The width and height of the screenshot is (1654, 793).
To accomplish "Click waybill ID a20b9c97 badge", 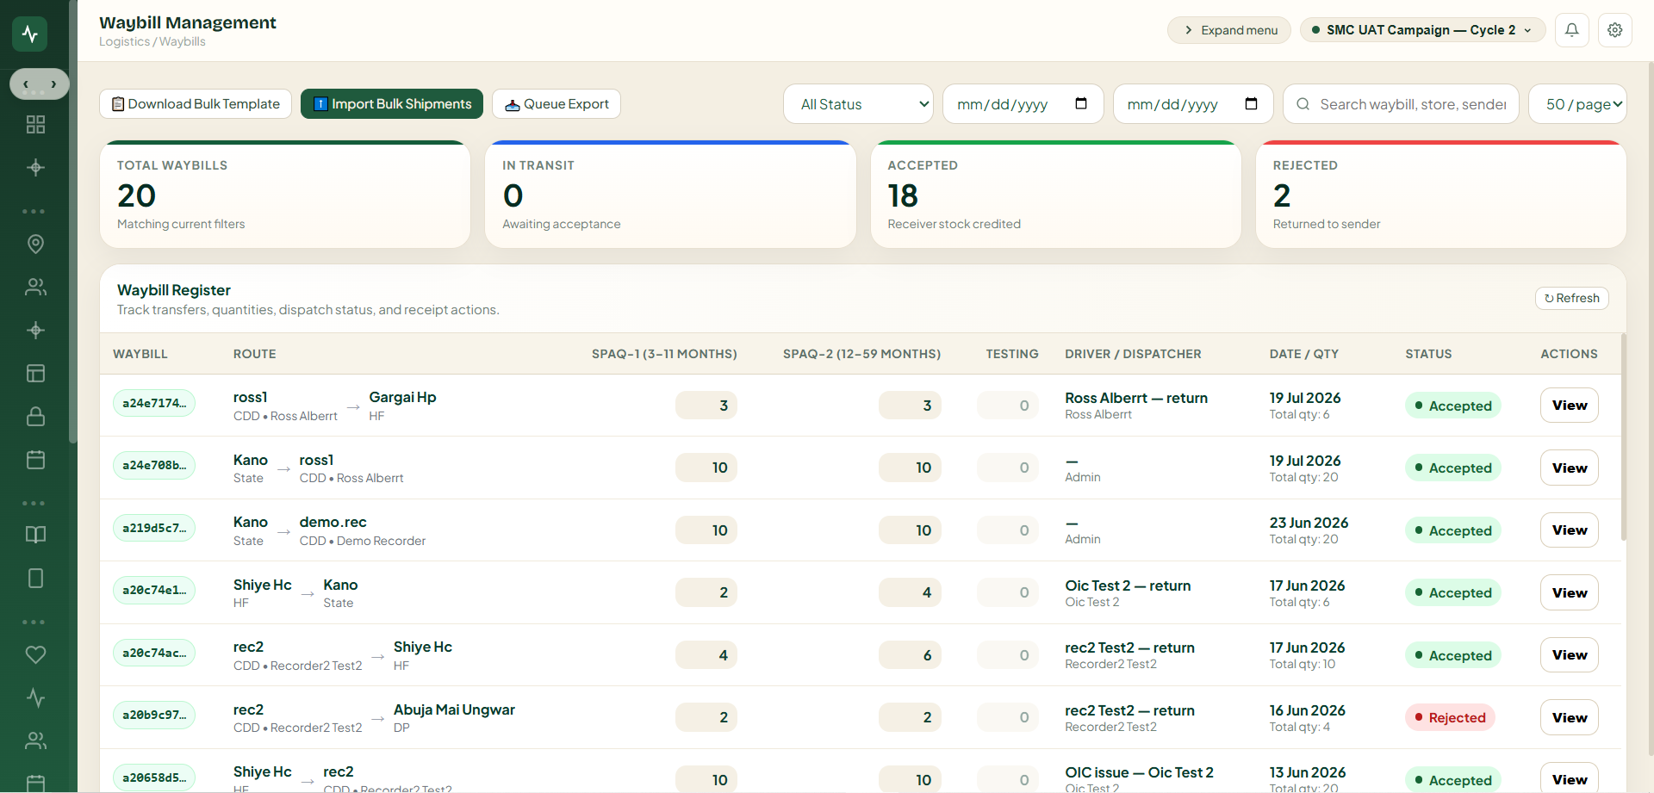I will coord(154,715).
